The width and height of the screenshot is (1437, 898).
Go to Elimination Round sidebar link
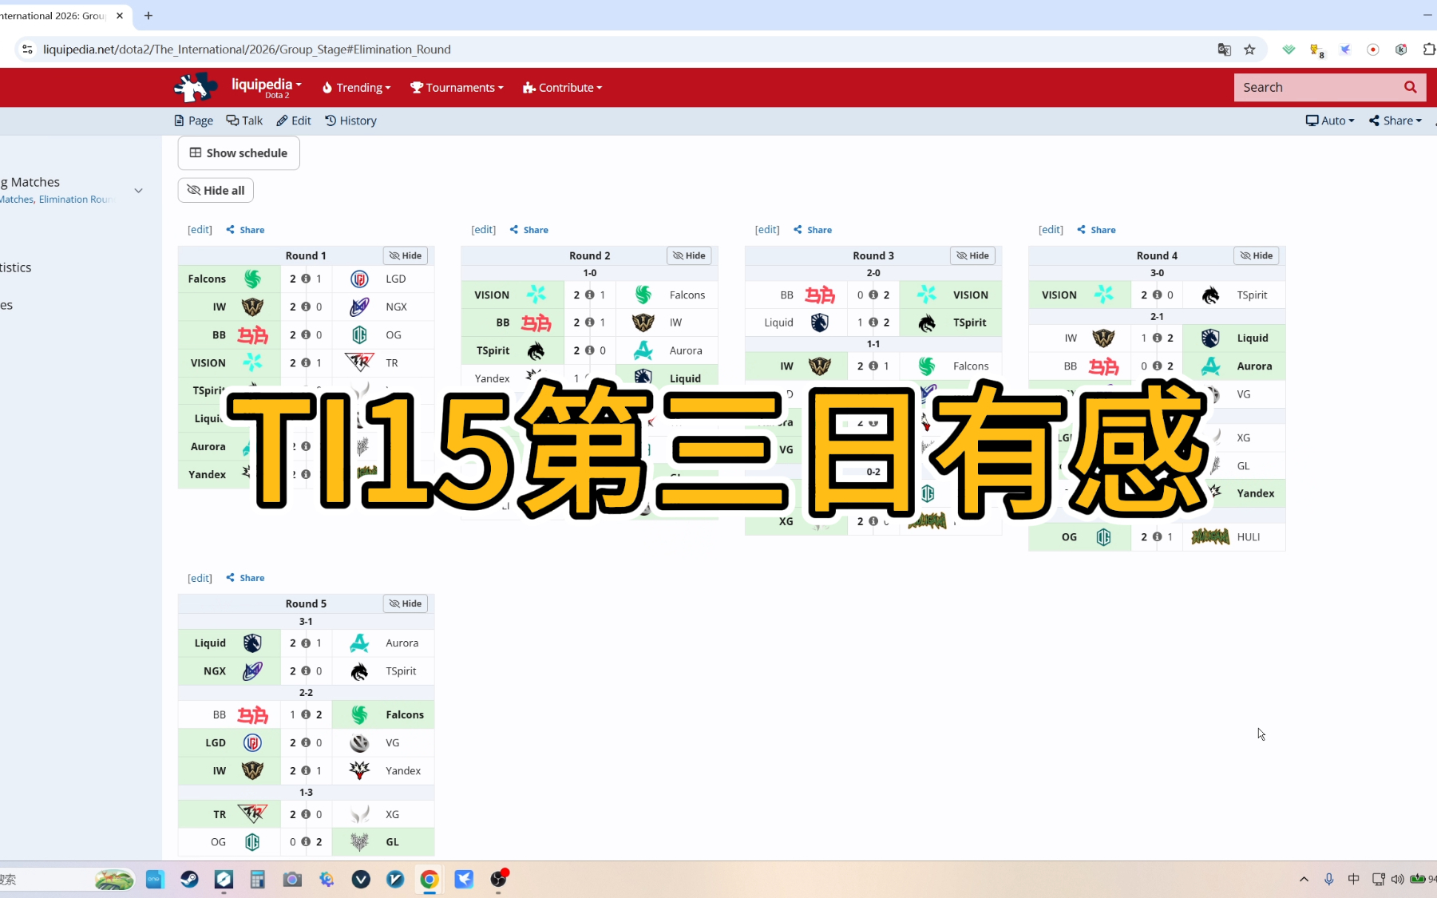point(77,200)
